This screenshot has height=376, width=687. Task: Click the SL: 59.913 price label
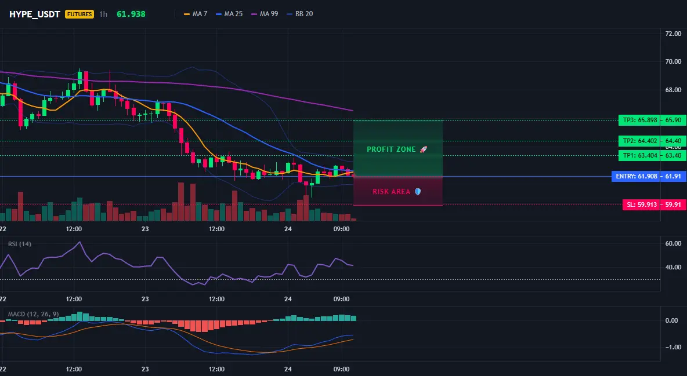(x=641, y=205)
